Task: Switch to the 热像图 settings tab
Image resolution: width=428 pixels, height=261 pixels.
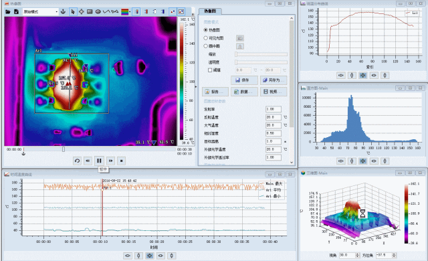Action: (x=210, y=11)
